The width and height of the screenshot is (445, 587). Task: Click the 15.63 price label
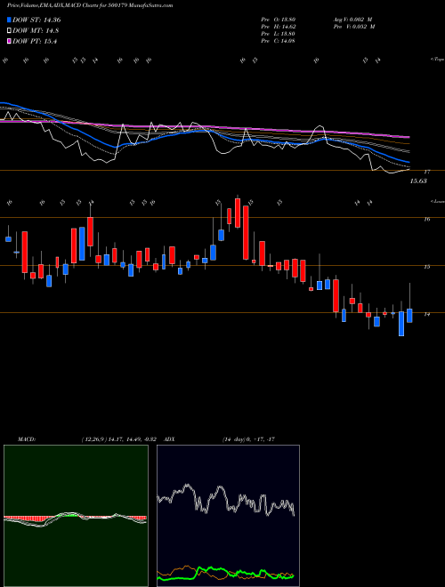(419, 181)
